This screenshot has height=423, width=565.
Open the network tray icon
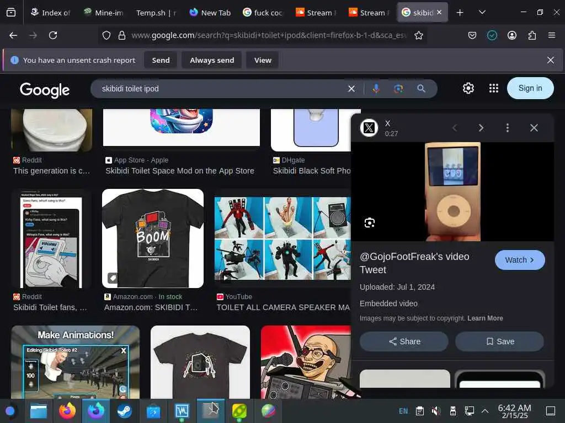pos(469,411)
